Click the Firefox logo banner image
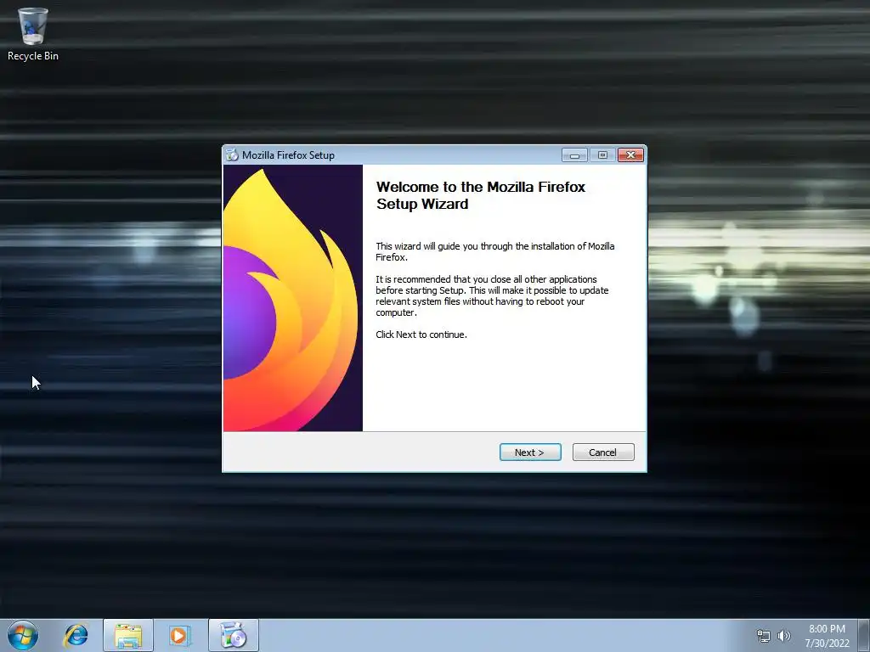 [x=293, y=298]
